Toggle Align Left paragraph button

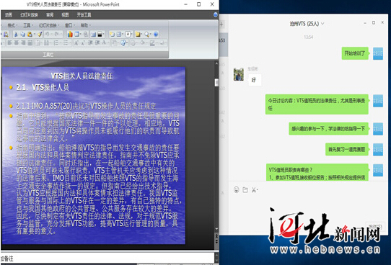coord(9,42)
